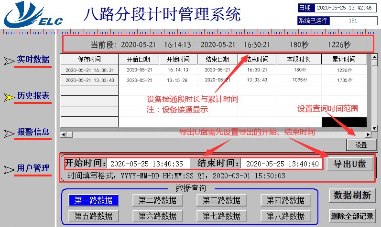This screenshot has width=381, height=227.
Task: Open the 实时数据 page
Action: (x=33, y=60)
